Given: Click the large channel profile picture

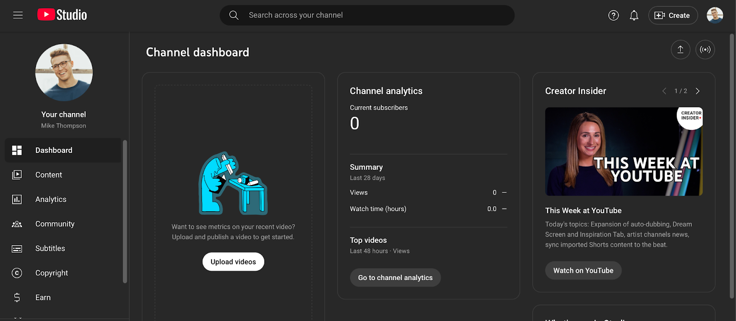Looking at the screenshot, I should click(64, 73).
